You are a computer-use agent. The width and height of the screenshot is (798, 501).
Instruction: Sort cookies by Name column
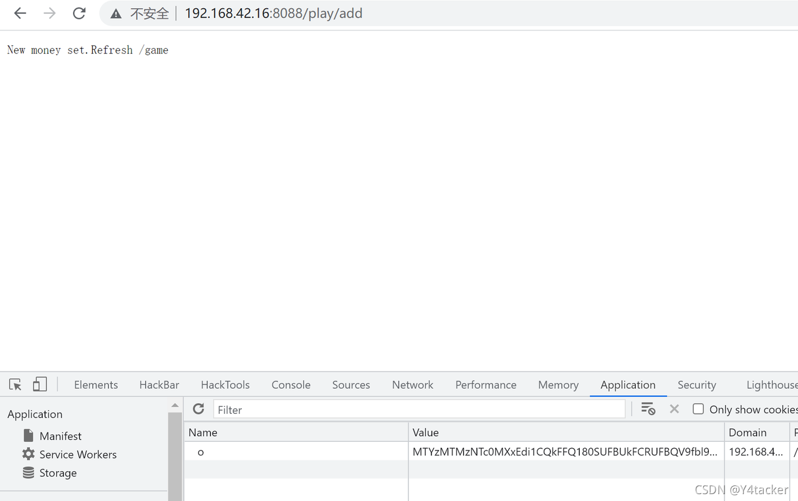(296, 432)
